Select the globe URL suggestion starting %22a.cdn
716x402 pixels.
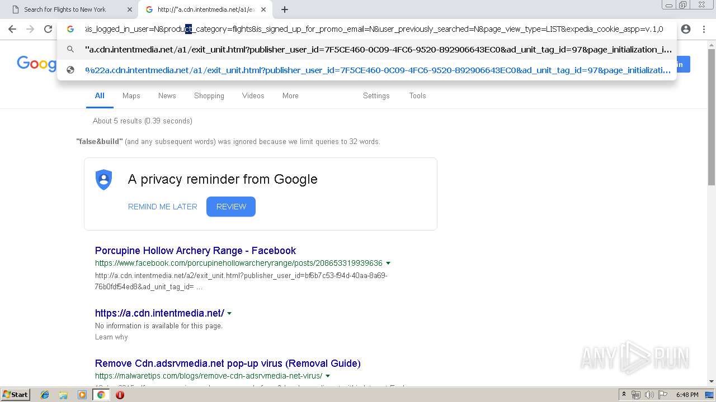(367, 70)
